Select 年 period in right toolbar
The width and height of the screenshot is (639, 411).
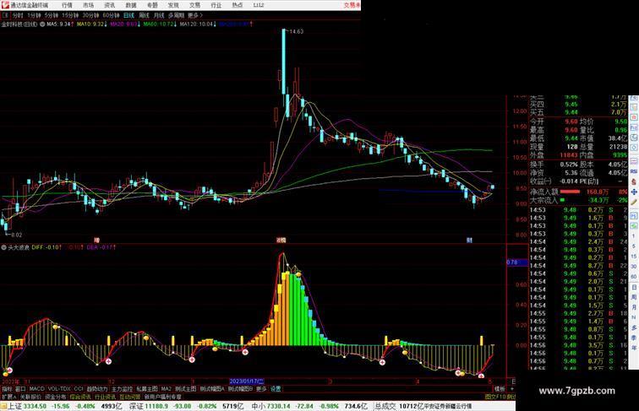pyautogui.click(x=634, y=348)
